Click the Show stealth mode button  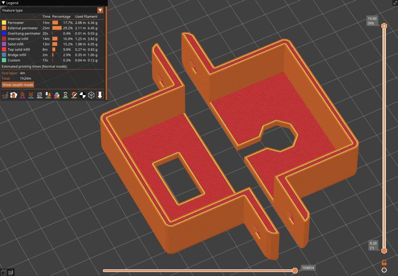click(18, 84)
